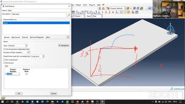Open the Mechanical material menu
The width and height of the screenshot is (185, 104).
coord(16,37)
